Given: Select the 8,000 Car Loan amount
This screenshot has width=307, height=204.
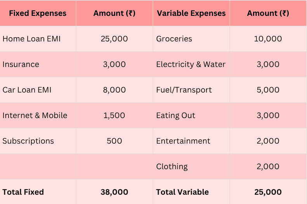Looking at the screenshot, I should (x=114, y=90).
